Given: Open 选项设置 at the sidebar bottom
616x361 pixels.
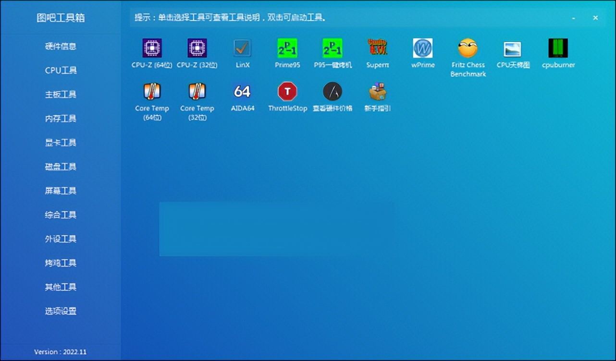Looking at the screenshot, I should click(x=61, y=311).
